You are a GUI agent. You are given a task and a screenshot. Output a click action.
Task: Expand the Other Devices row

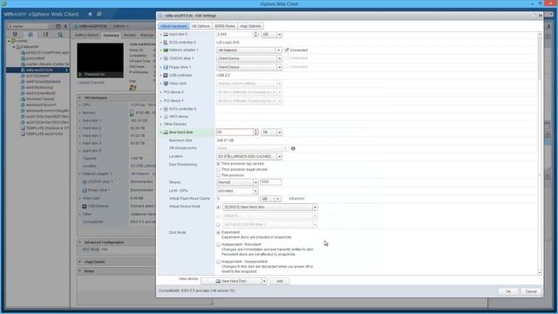[160, 124]
